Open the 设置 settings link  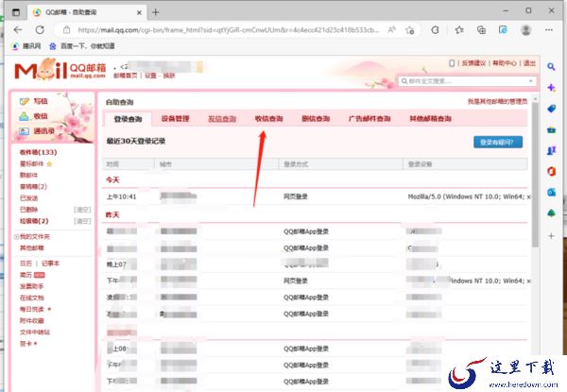tap(150, 76)
